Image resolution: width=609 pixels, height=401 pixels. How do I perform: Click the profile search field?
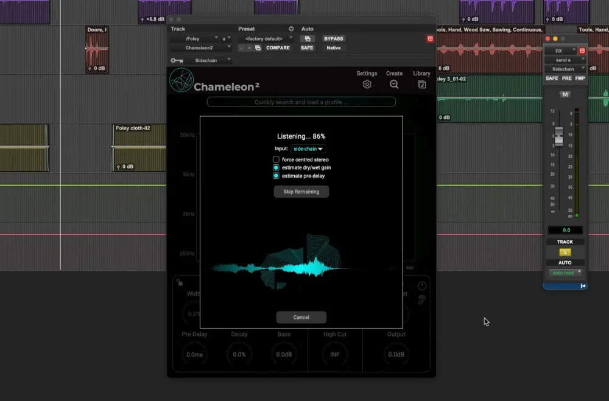click(301, 102)
